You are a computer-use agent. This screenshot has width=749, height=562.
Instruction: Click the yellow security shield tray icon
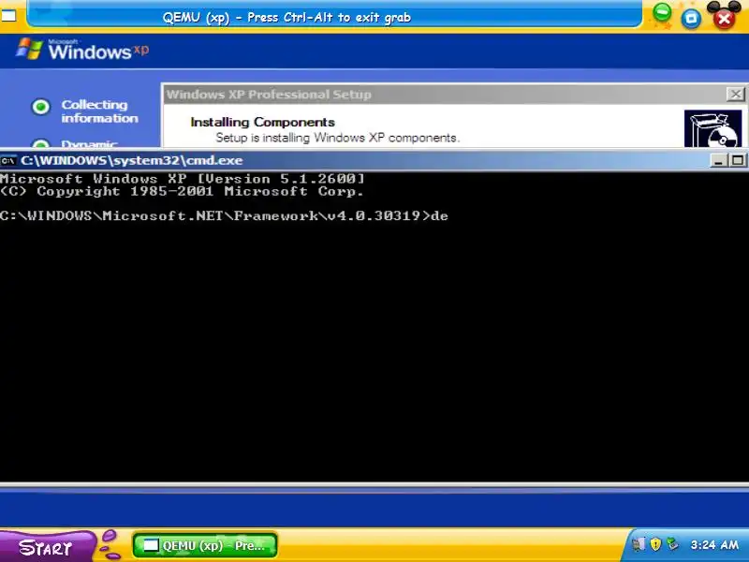[x=655, y=544]
